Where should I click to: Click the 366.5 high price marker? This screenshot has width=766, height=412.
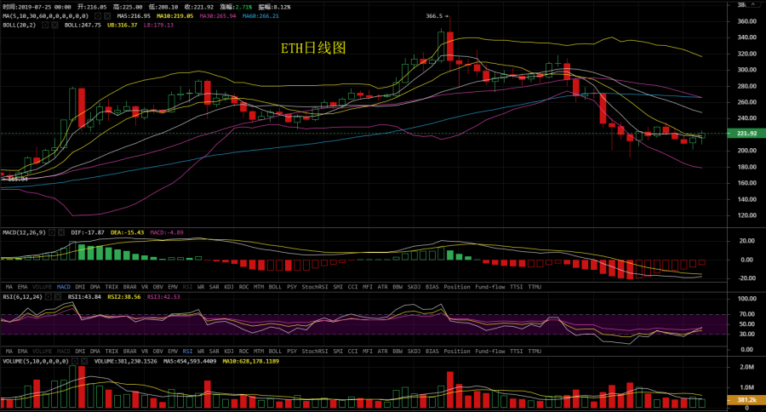click(x=434, y=16)
